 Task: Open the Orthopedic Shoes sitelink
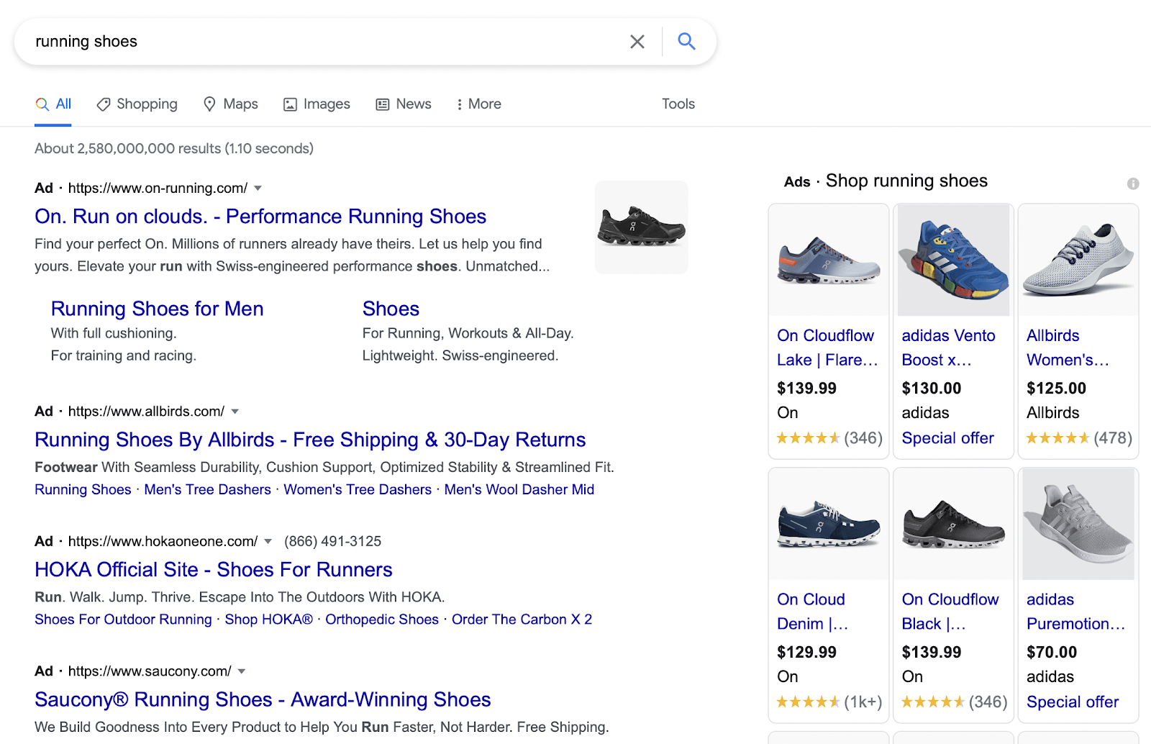click(382, 620)
